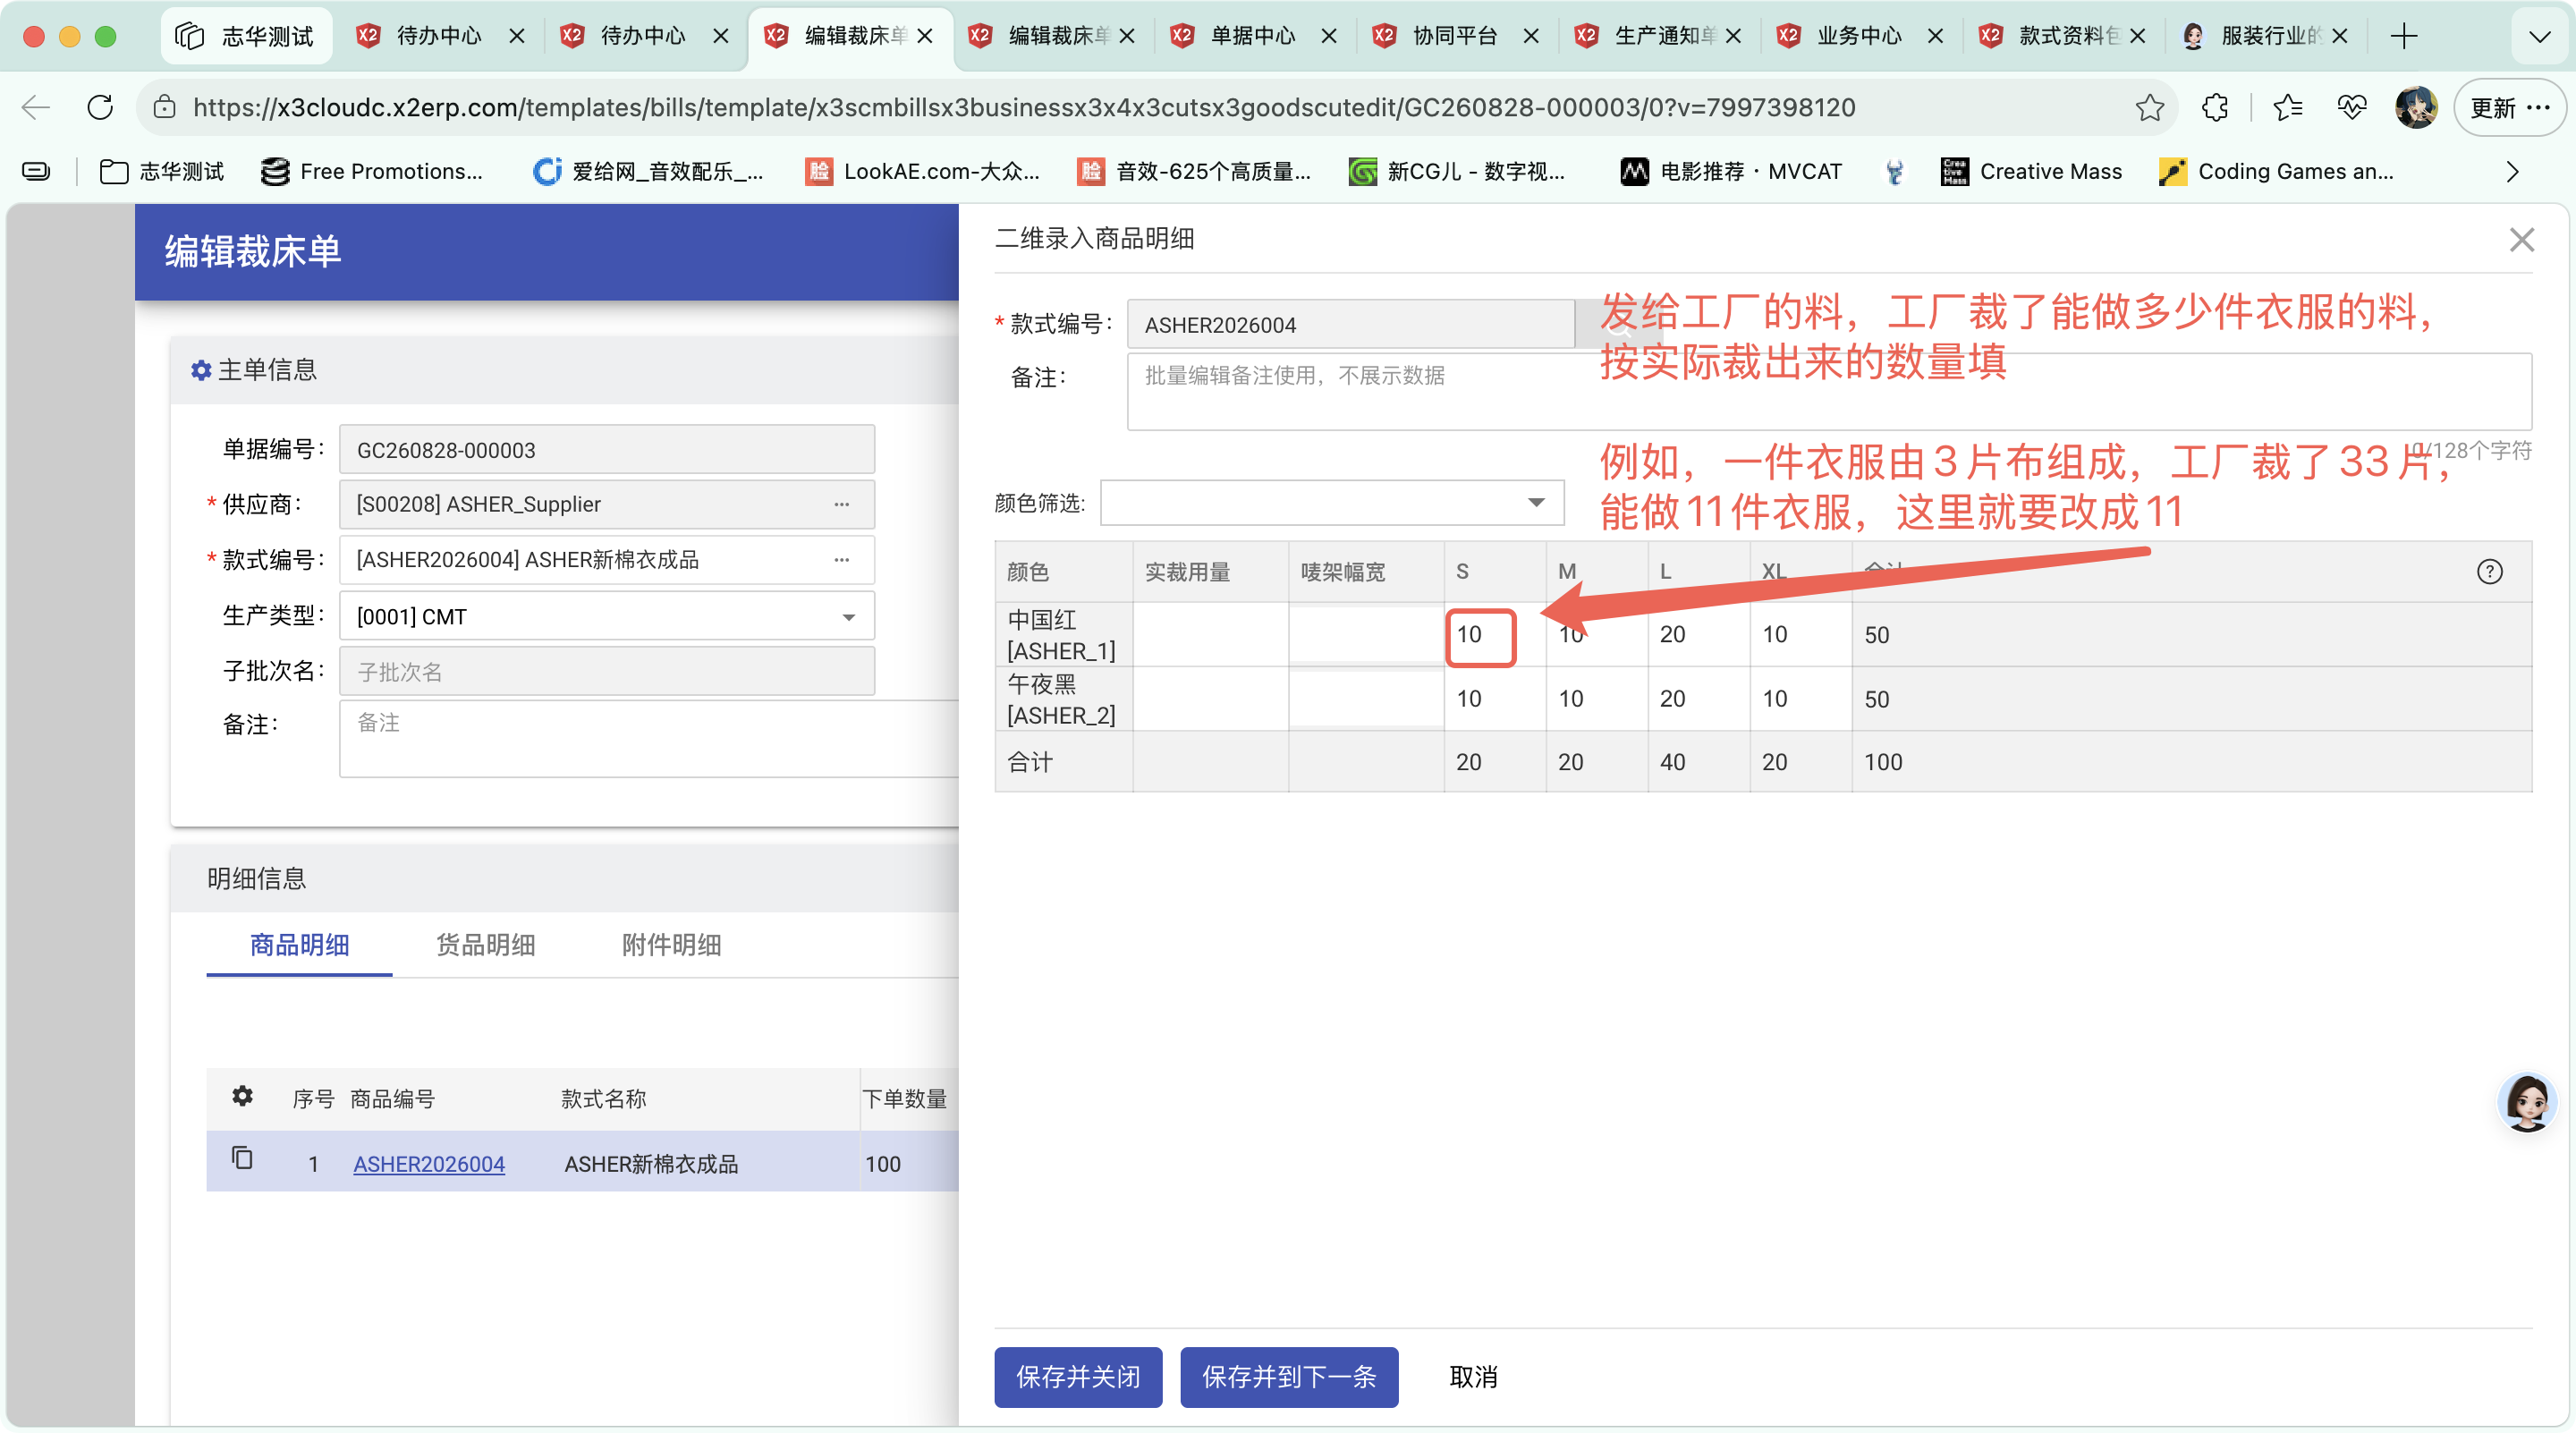Click the browser profile avatar
Viewport: 2576px width, 1433px height.
(x=2416, y=107)
